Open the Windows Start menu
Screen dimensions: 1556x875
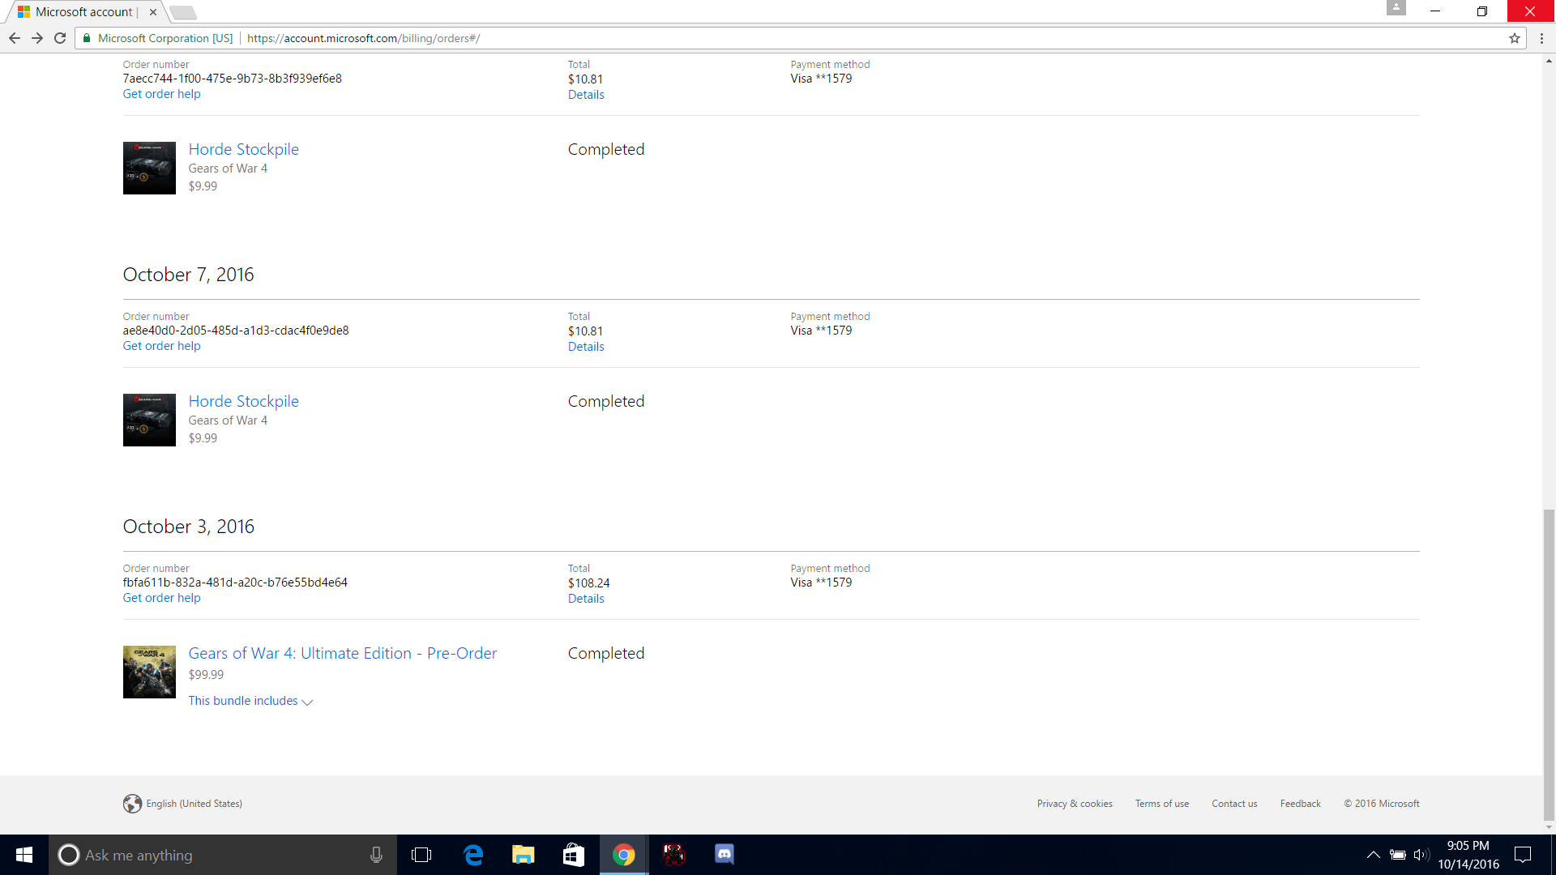pos(24,855)
